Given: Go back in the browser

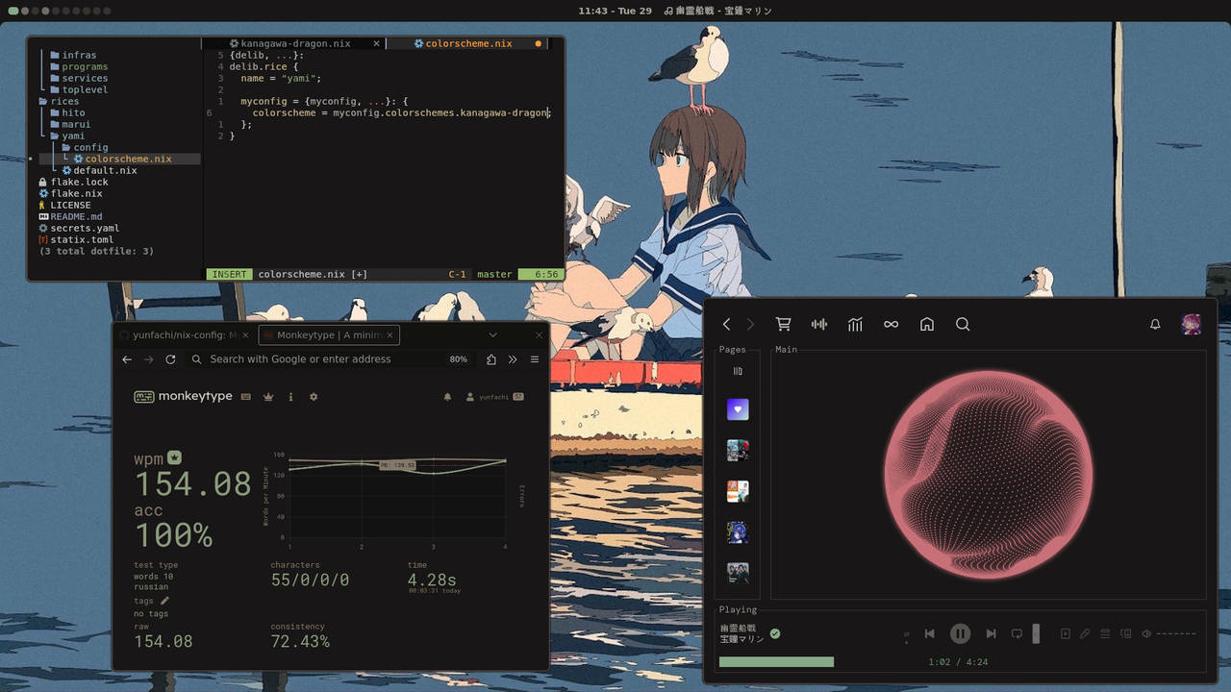Looking at the screenshot, I should [127, 358].
